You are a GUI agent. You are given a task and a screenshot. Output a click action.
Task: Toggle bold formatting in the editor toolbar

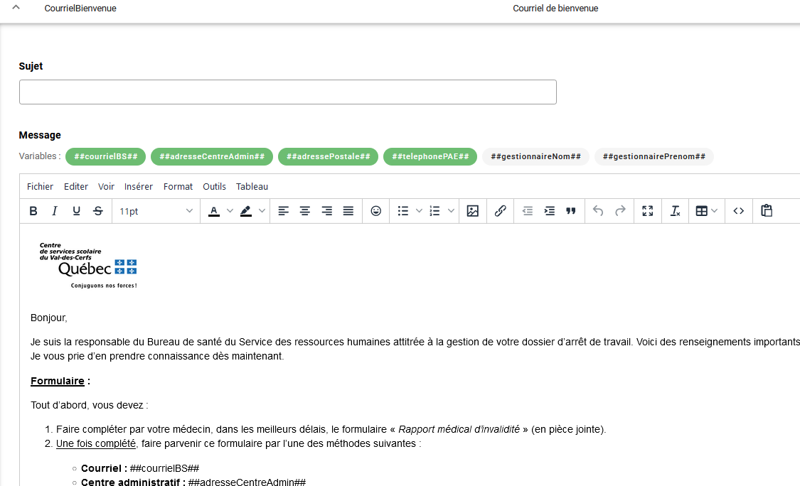(x=33, y=211)
